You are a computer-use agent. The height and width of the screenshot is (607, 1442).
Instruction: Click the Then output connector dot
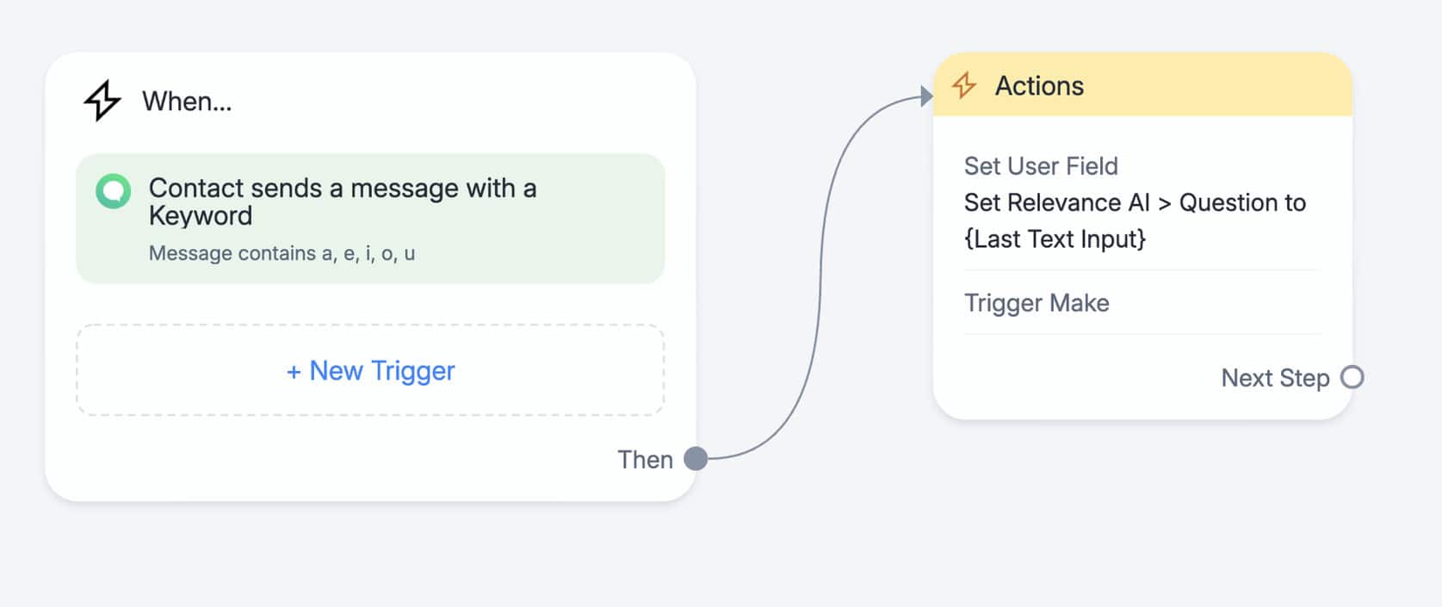click(696, 459)
